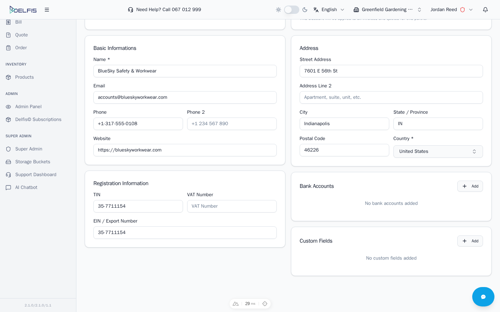Open Super Admin from the sidebar
The height and width of the screenshot is (312, 500).
click(x=29, y=149)
